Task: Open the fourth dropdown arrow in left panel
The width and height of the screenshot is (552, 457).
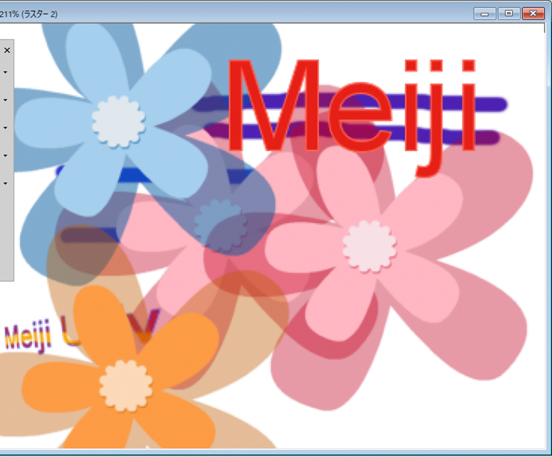Action: click(5, 155)
